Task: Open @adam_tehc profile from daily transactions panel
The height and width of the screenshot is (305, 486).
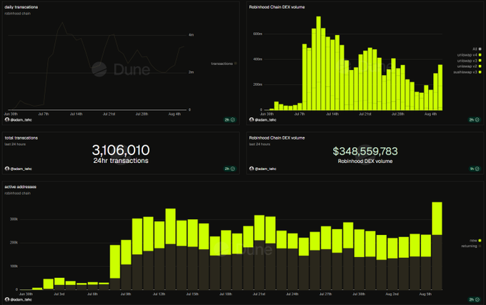Action: (21, 120)
